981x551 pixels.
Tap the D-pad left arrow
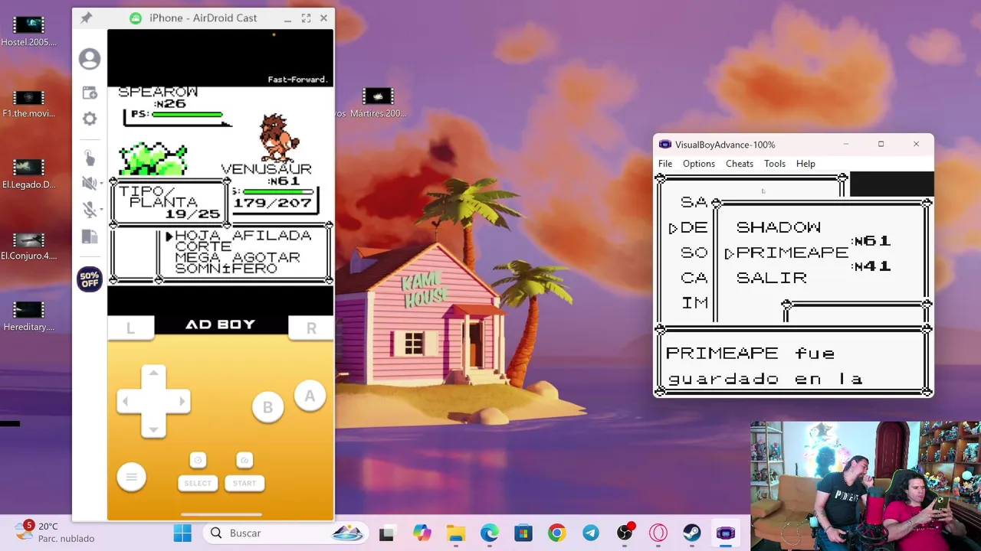(x=126, y=401)
